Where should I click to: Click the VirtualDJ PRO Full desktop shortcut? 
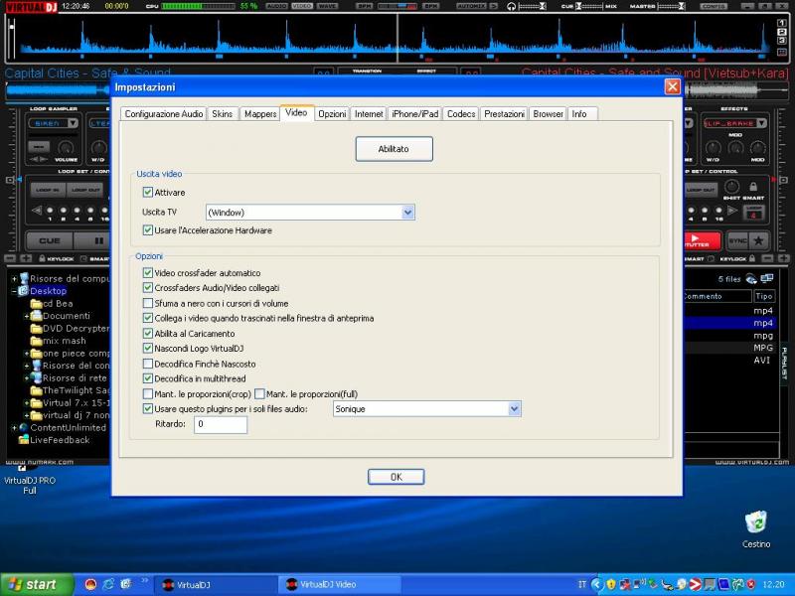29,484
